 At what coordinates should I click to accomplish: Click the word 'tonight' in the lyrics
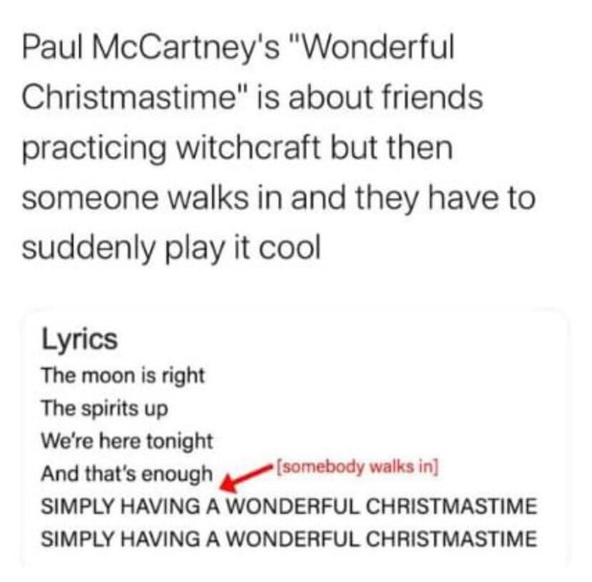coord(180,442)
